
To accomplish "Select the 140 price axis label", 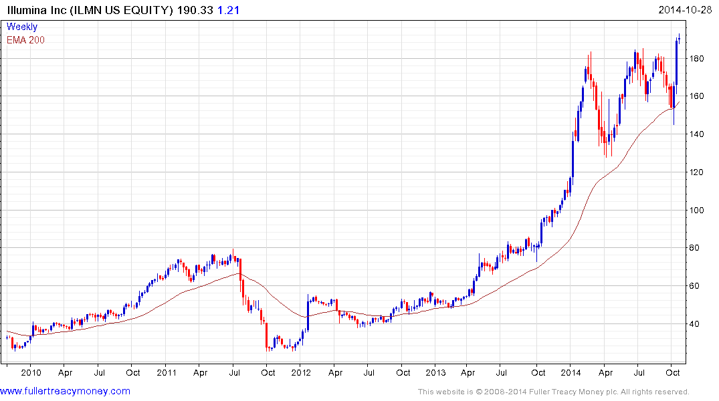I will pyautogui.click(x=696, y=134).
